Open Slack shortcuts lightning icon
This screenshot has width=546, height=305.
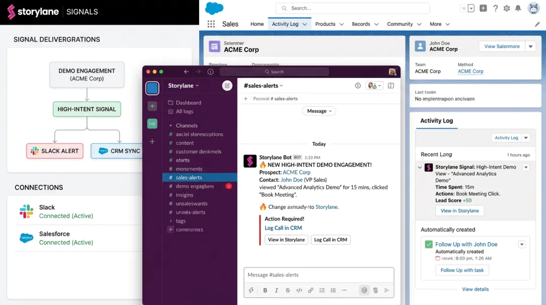pos(251,290)
